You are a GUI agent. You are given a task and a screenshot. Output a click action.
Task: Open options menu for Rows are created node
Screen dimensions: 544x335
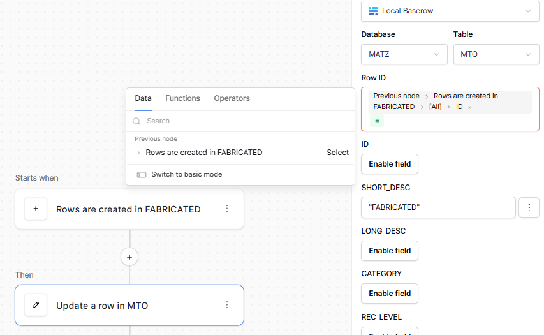(x=227, y=209)
